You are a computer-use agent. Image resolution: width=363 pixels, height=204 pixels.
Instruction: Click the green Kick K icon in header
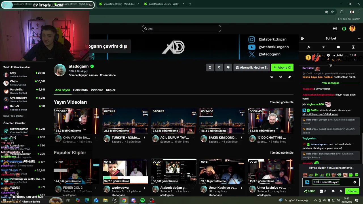tap(344, 29)
